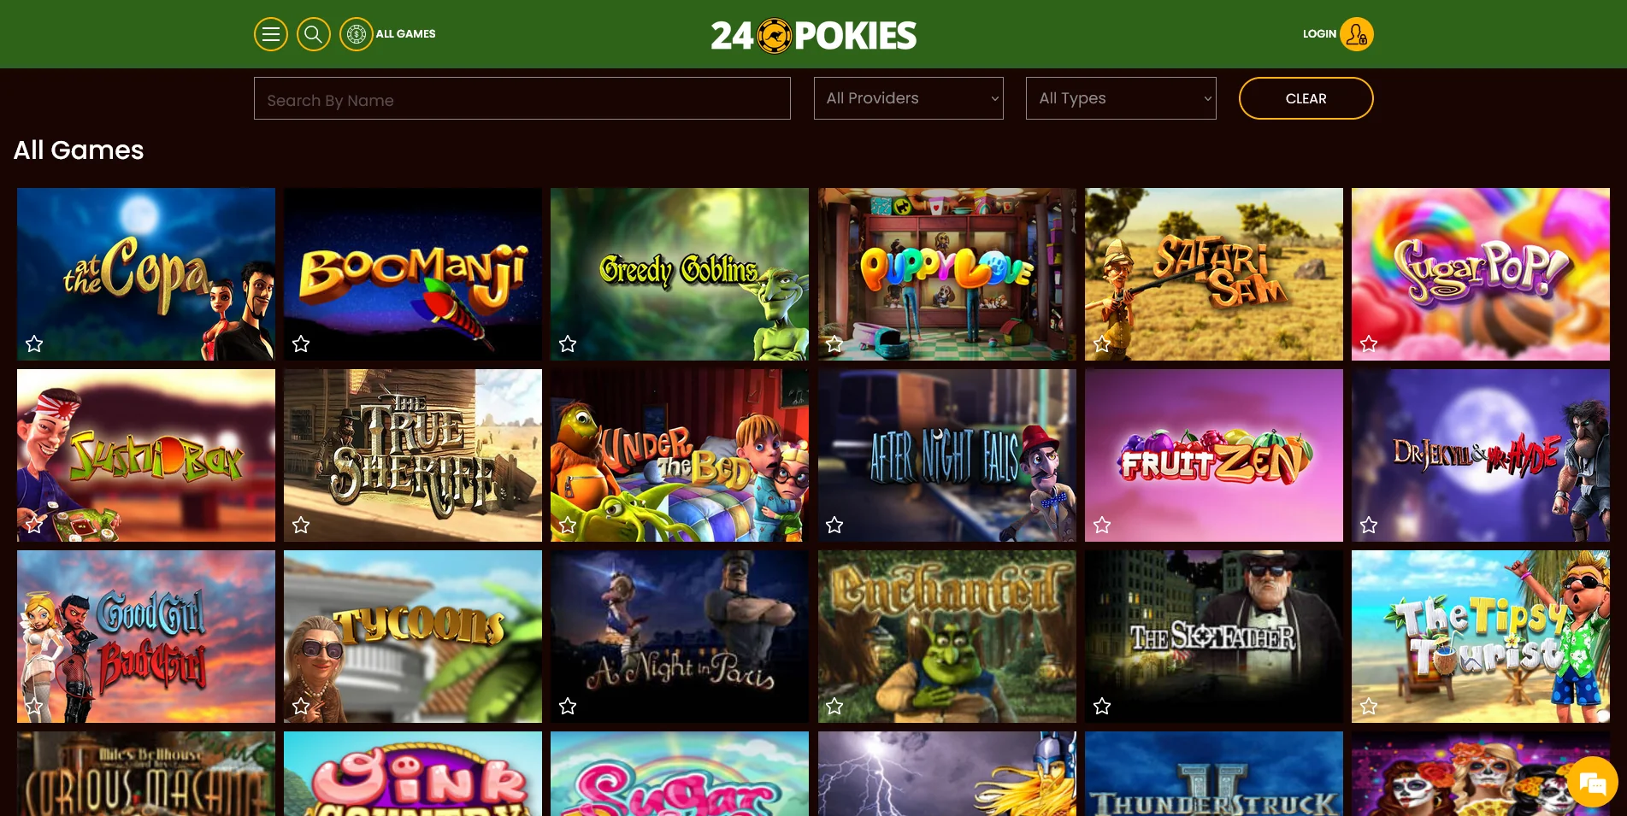Click the LOGIN text link
This screenshot has width=1627, height=816.
coord(1319,34)
